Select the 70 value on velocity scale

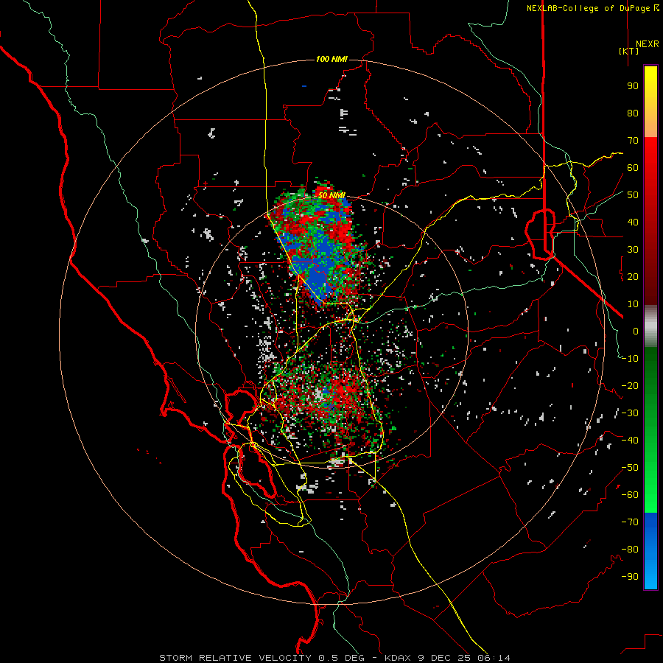click(x=633, y=141)
